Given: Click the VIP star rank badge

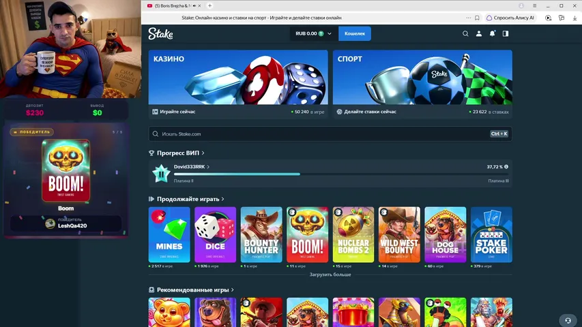Looking at the screenshot, I should coord(161,173).
